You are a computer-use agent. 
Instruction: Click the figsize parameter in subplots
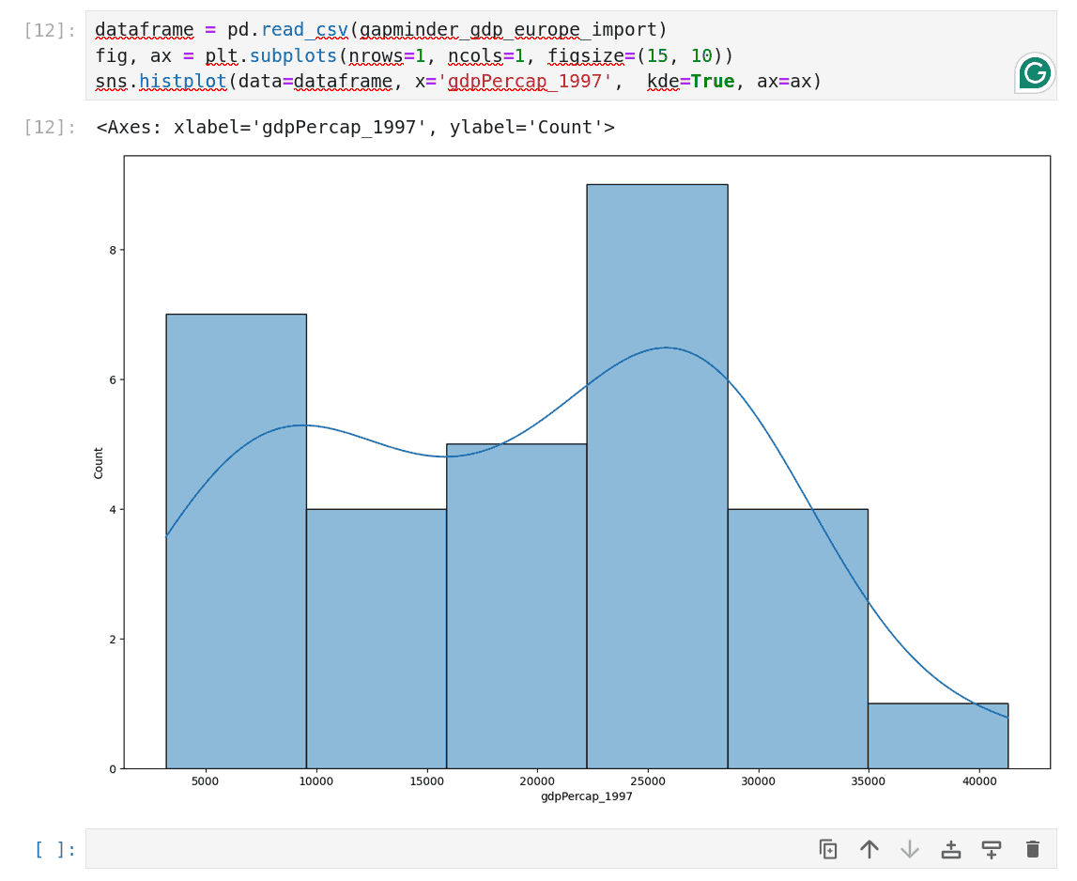585,55
